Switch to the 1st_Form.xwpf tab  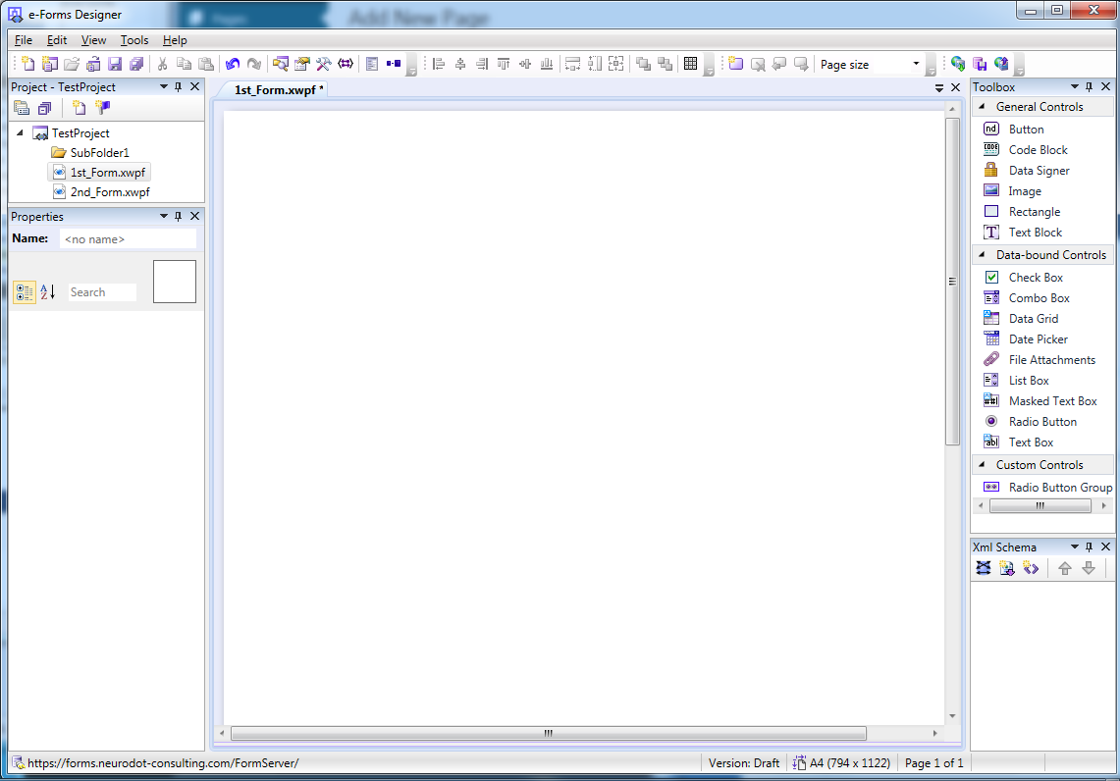click(280, 90)
